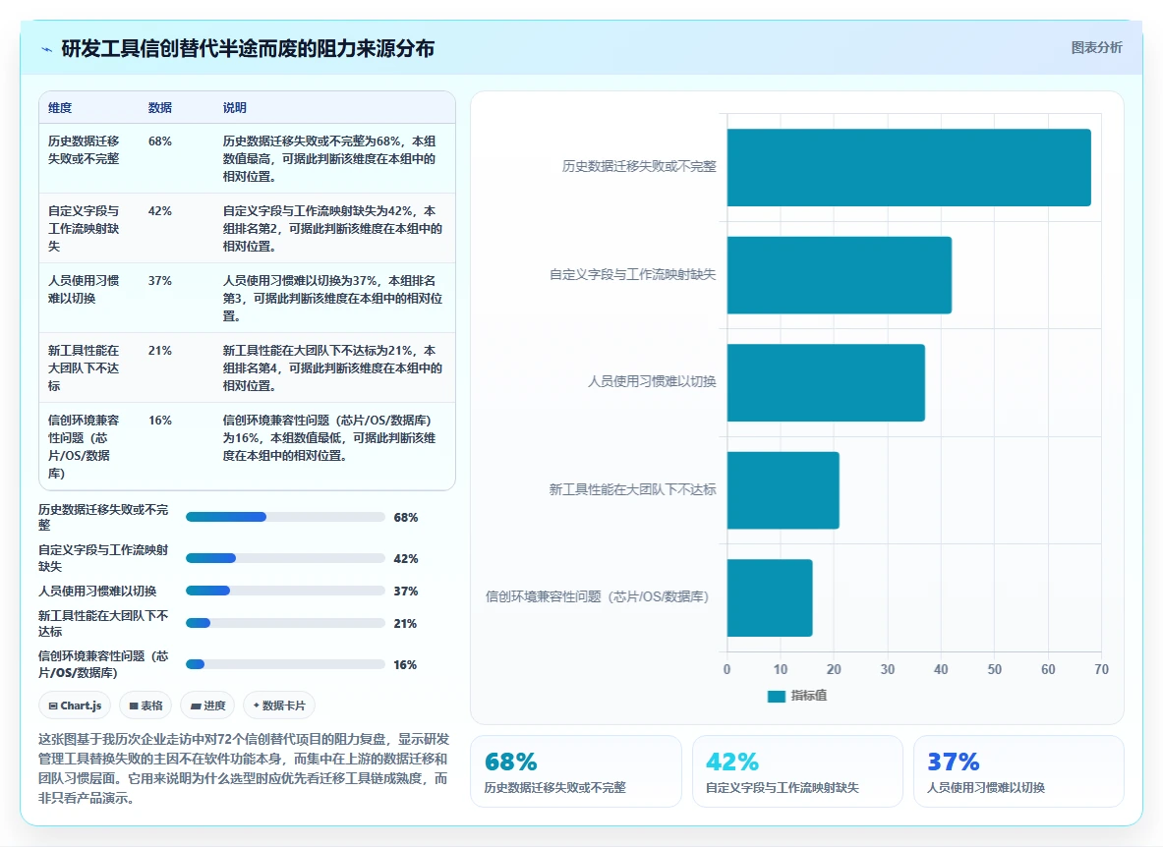The image size is (1163, 847).
Task: Click the 维度 table column header
Action: 60,107
